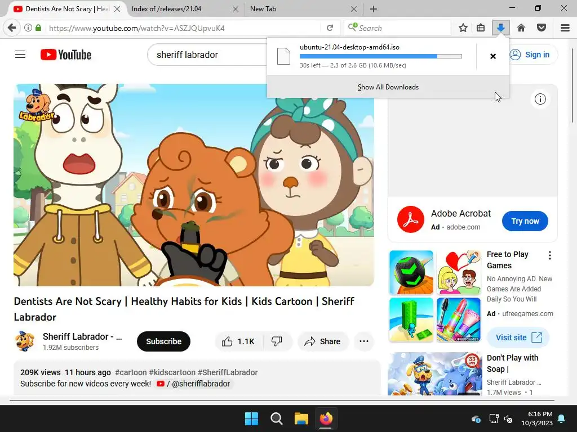Image resolution: width=577 pixels, height=432 pixels.
Task: Save page to Pocket icon
Action: click(x=542, y=28)
